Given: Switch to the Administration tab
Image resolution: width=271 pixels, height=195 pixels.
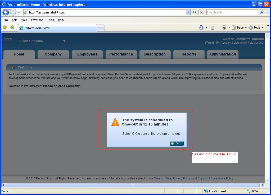Looking at the screenshot, I should (223, 54).
